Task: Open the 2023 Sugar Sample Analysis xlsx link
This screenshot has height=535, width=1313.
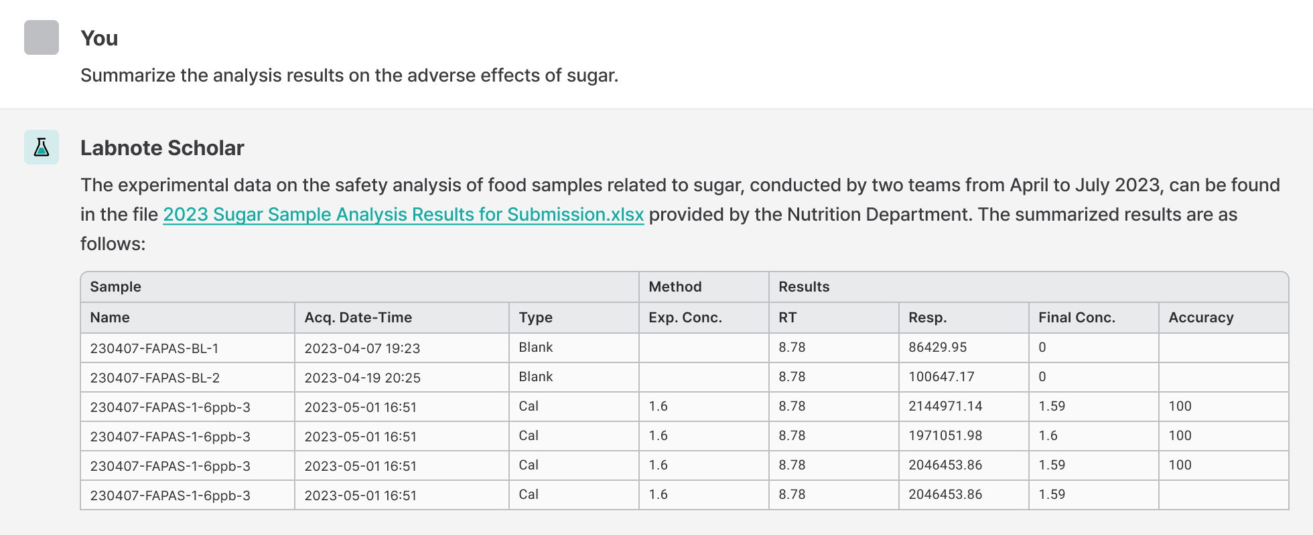Action: coord(403,215)
